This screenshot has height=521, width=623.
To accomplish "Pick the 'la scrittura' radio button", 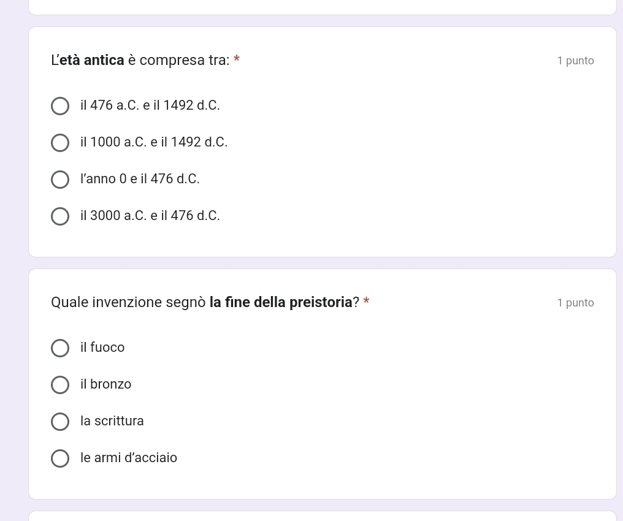I will 60,422.
